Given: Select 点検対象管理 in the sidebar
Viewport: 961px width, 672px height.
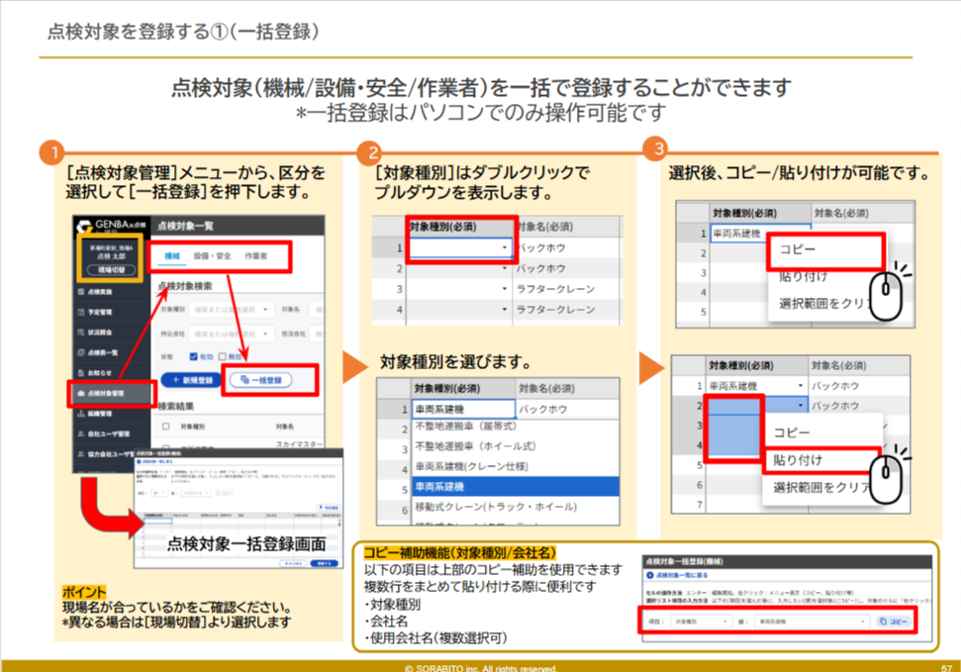Looking at the screenshot, I should point(79,393).
